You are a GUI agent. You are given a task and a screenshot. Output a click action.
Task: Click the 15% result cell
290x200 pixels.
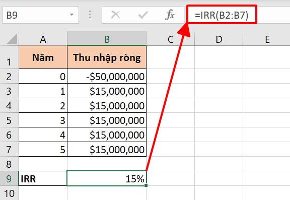[x=107, y=178]
